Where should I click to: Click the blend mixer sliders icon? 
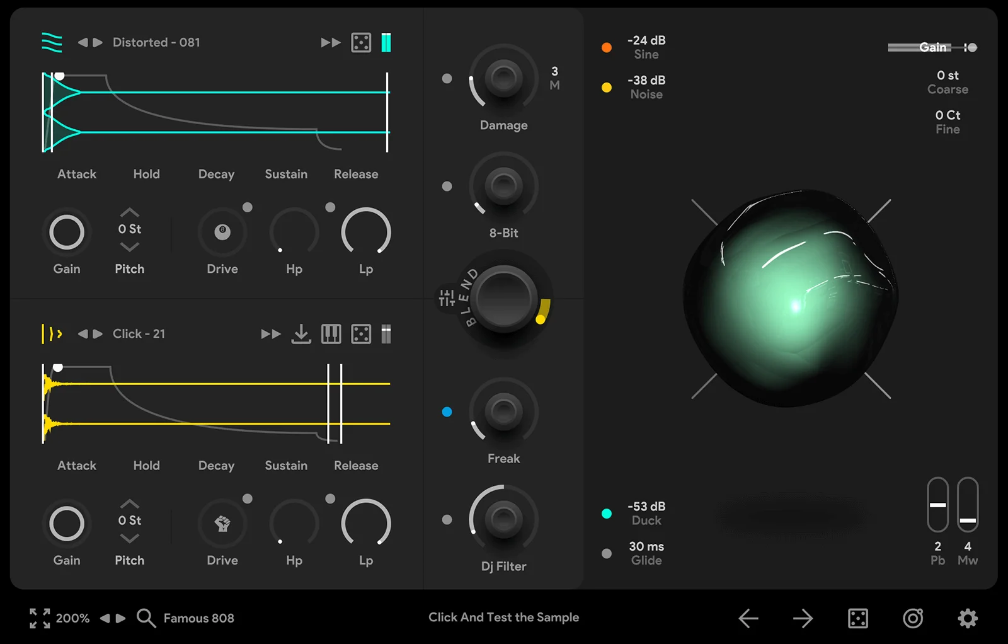[x=447, y=297]
